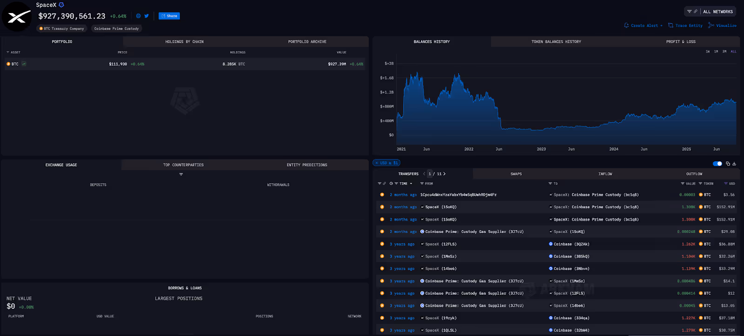The image size is (744, 336).
Task: Toggle the blue switch above transfers table
Action: [717, 164]
